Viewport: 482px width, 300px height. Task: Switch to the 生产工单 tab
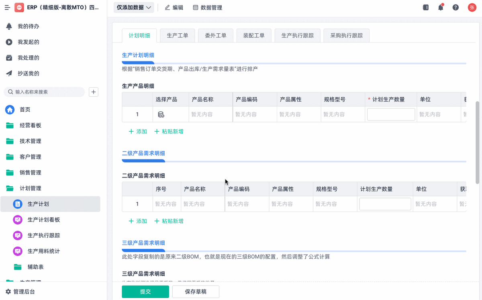[x=177, y=35]
